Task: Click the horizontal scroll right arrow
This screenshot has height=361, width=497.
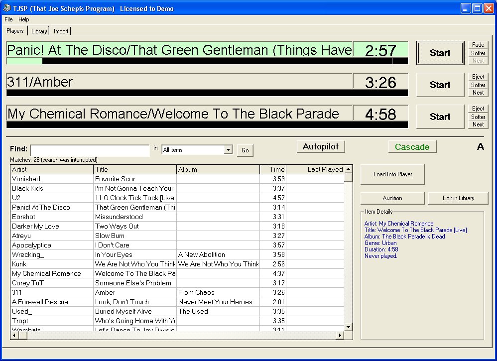Action: (340, 335)
